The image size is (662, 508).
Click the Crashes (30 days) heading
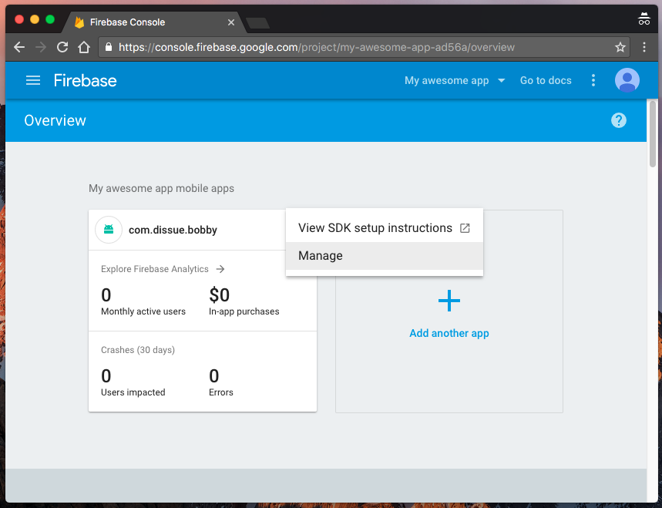(138, 350)
